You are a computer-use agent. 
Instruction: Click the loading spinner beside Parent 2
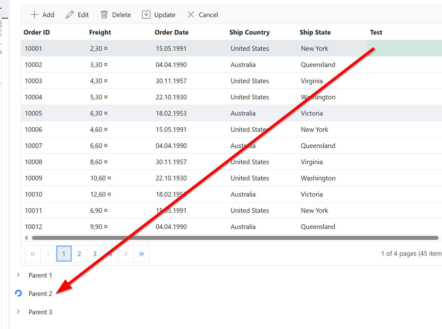[x=18, y=293]
